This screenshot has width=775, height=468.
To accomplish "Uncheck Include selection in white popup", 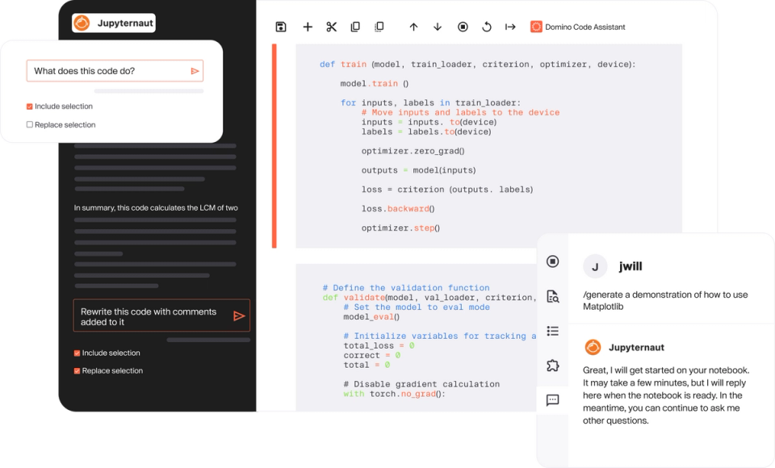I will point(30,107).
